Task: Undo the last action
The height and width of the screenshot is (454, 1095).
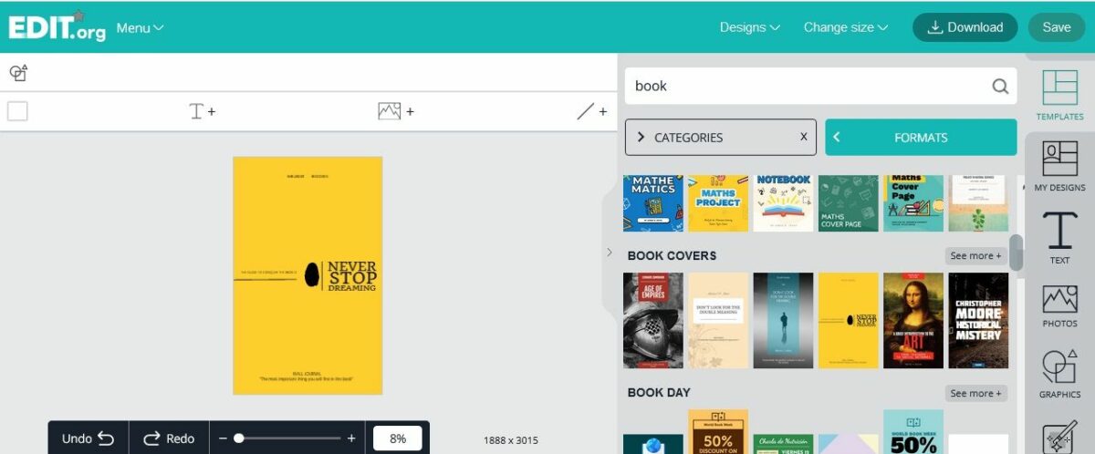Action: point(88,439)
